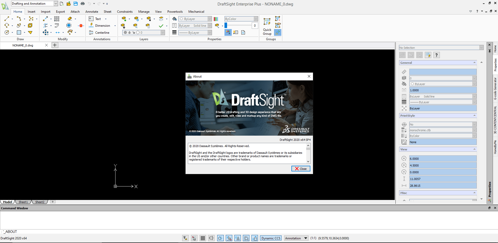Click the Close button in About dialog

click(x=301, y=169)
